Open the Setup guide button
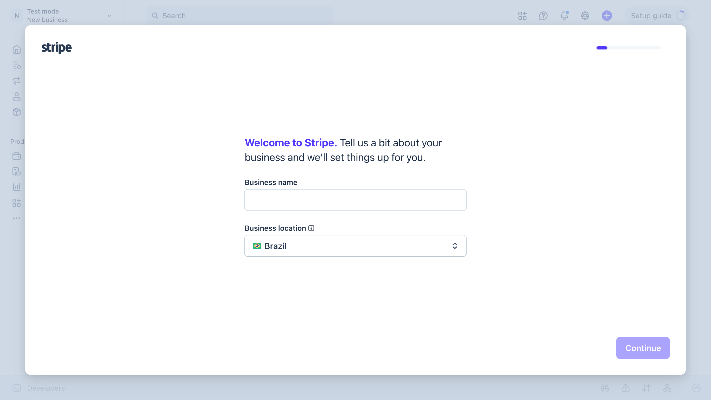This screenshot has width=711, height=400. click(x=658, y=16)
